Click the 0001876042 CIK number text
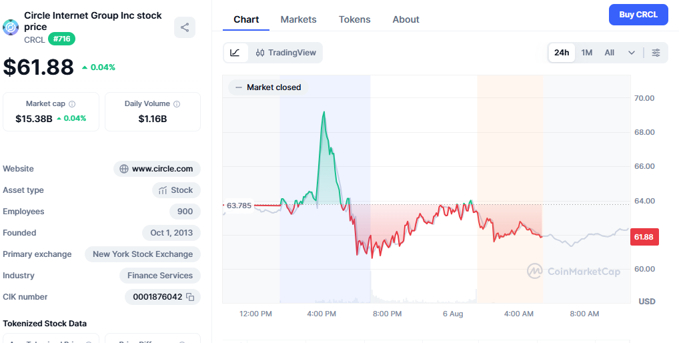679x343 pixels. pyautogui.click(x=157, y=297)
